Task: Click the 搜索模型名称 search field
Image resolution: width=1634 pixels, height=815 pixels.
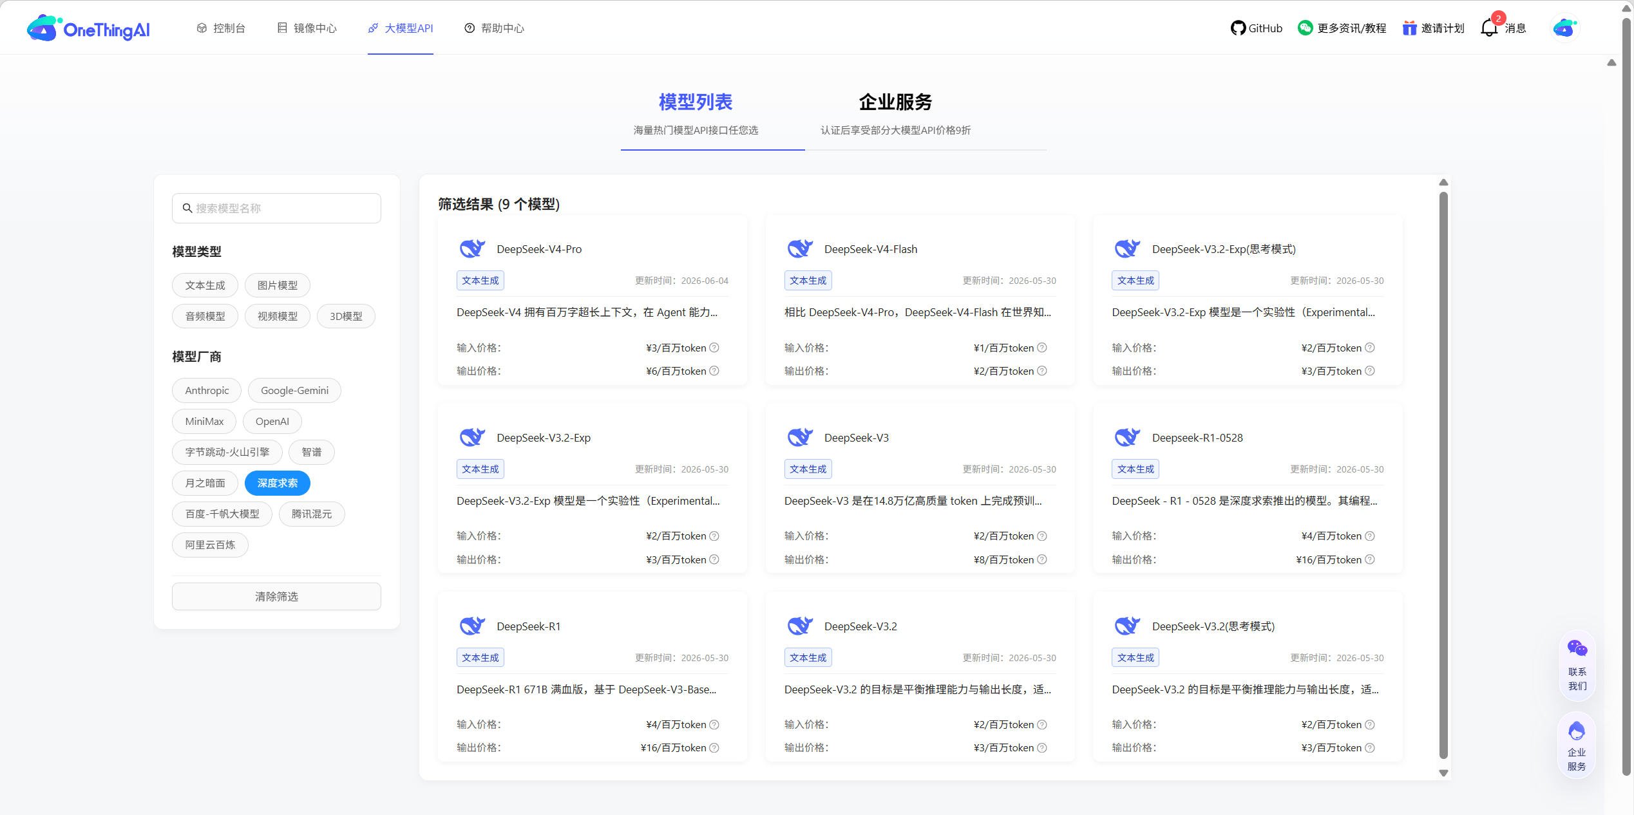Action: pos(276,208)
